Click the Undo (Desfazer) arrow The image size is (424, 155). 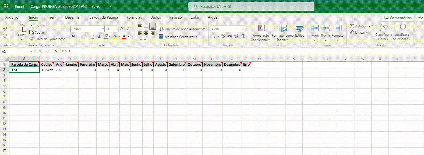coord(5,29)
